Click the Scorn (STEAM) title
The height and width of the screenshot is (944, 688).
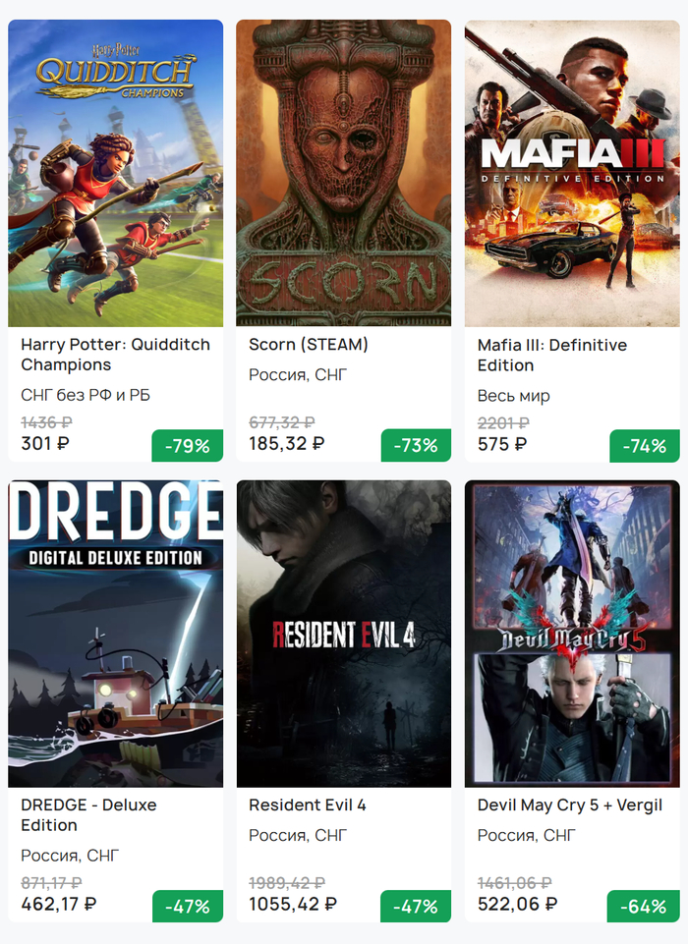click(x=309, y=345)
